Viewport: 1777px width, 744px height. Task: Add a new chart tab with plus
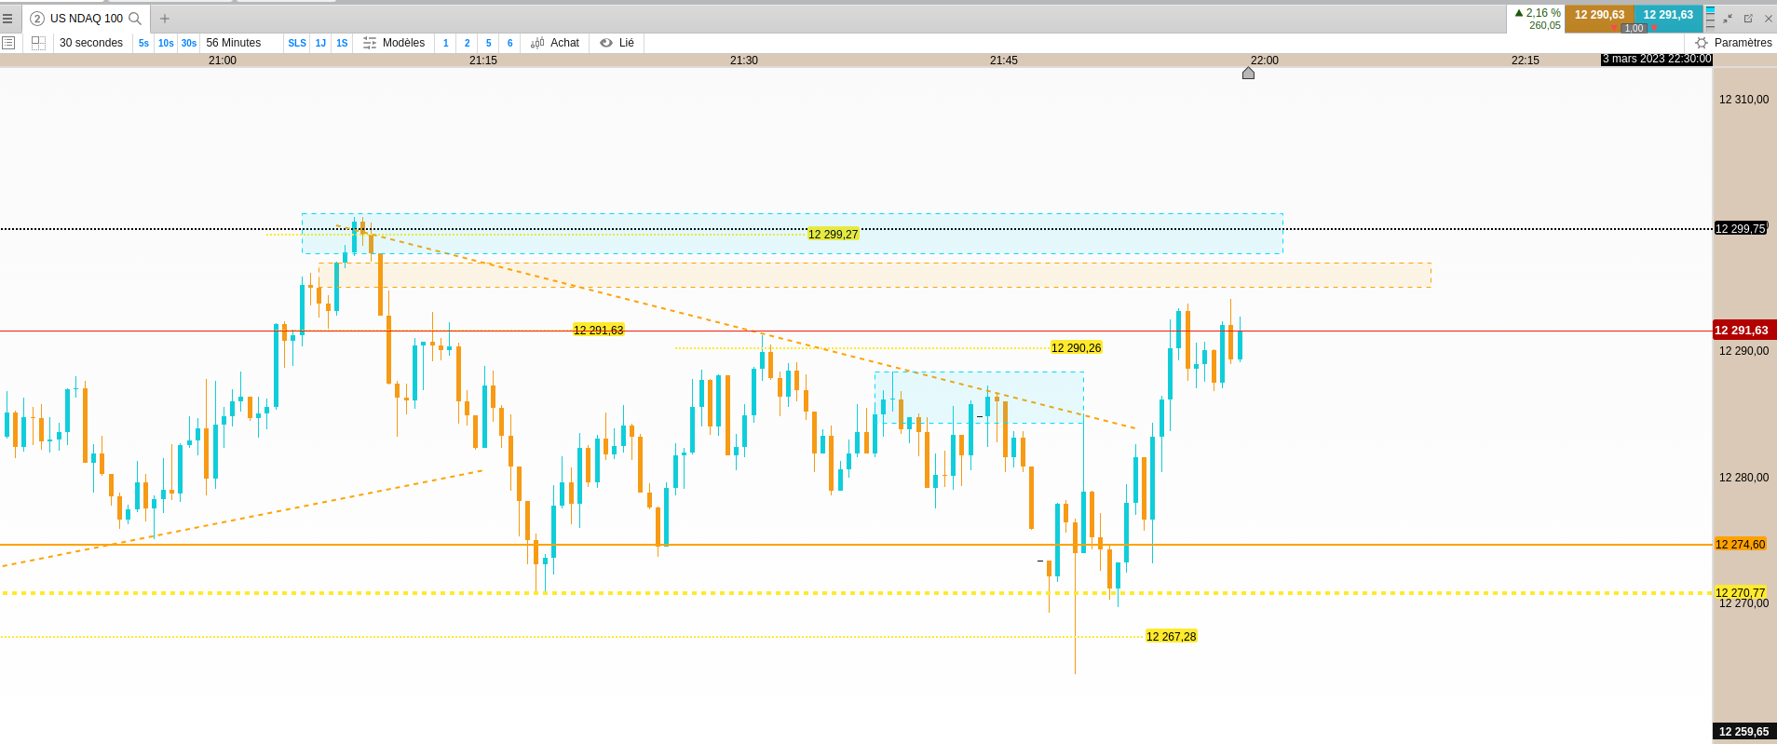coord(165,19)
